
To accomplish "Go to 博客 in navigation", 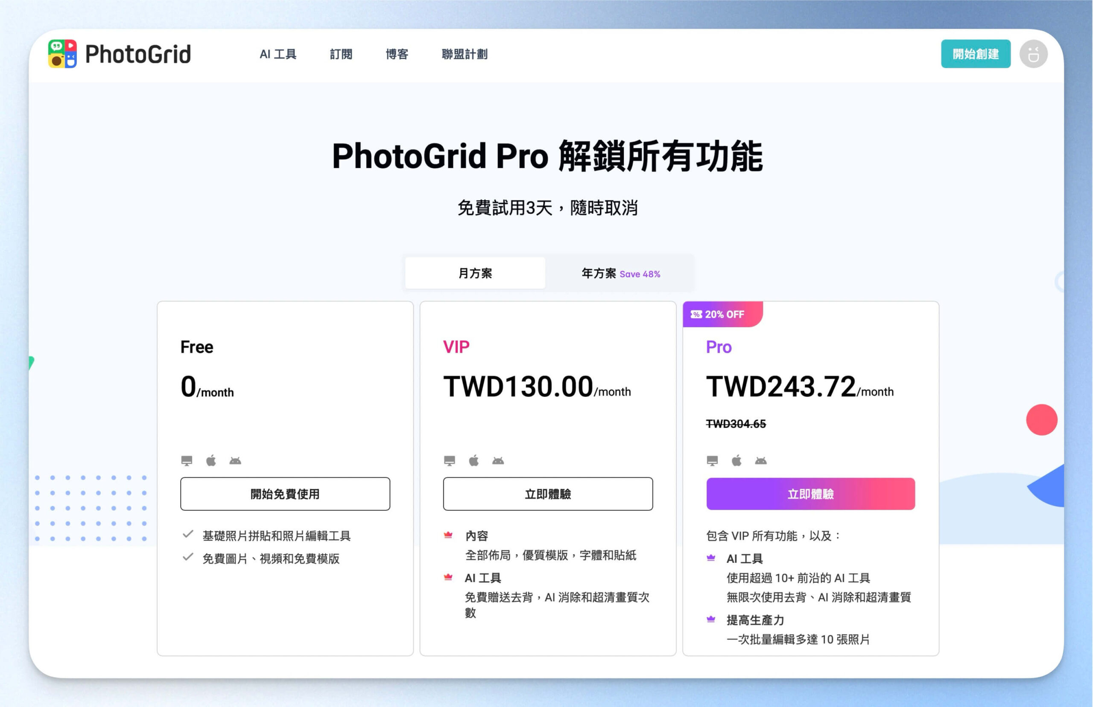I will [397, 54].
